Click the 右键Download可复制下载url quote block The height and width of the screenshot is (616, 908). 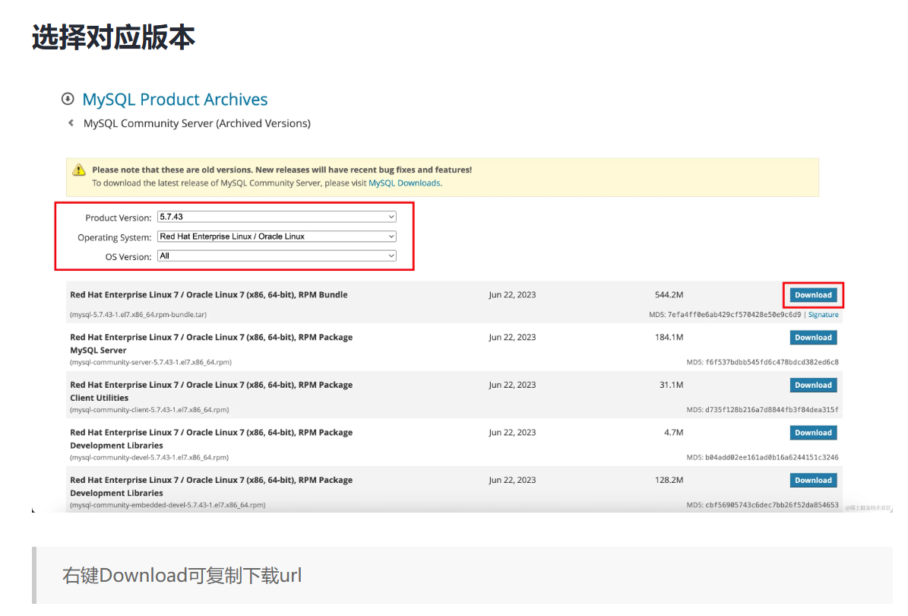[x=182, y=576]
